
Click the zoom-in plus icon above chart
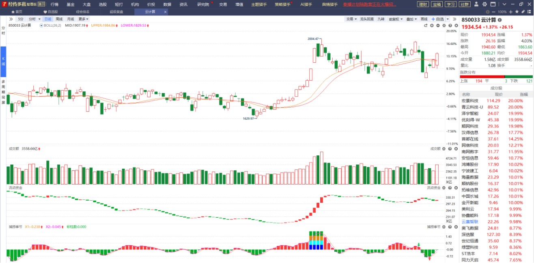click(432, 25)
